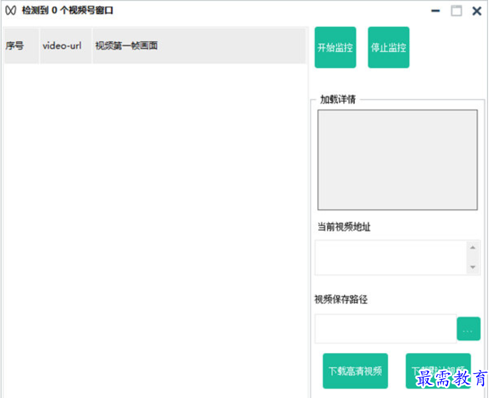Select the video-url column header
493x398 pixels.
pyautogui.click(x=66, y=46)
